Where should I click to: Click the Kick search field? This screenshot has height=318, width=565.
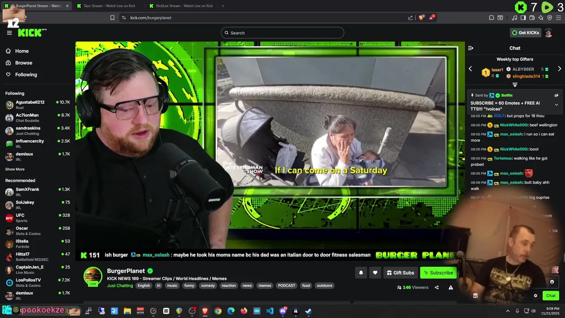coord(282,33)
